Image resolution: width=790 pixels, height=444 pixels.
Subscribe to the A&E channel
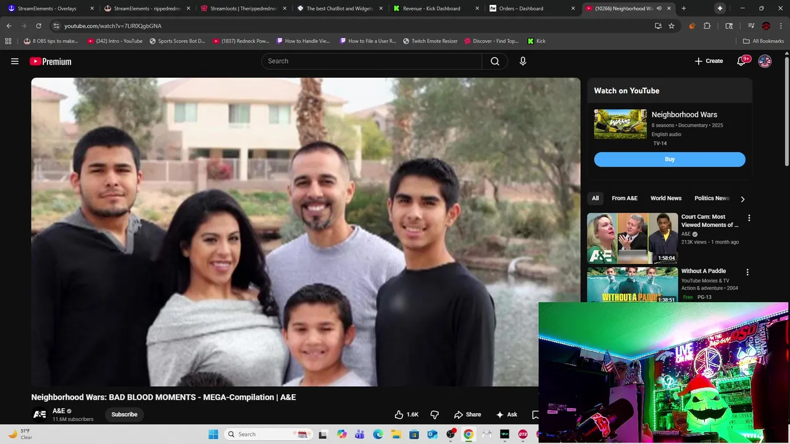tap(124, 414)
